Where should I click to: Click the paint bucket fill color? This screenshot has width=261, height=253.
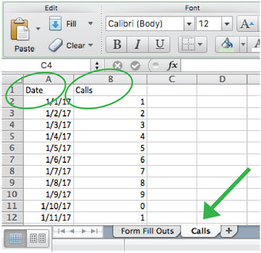(227, 45)
